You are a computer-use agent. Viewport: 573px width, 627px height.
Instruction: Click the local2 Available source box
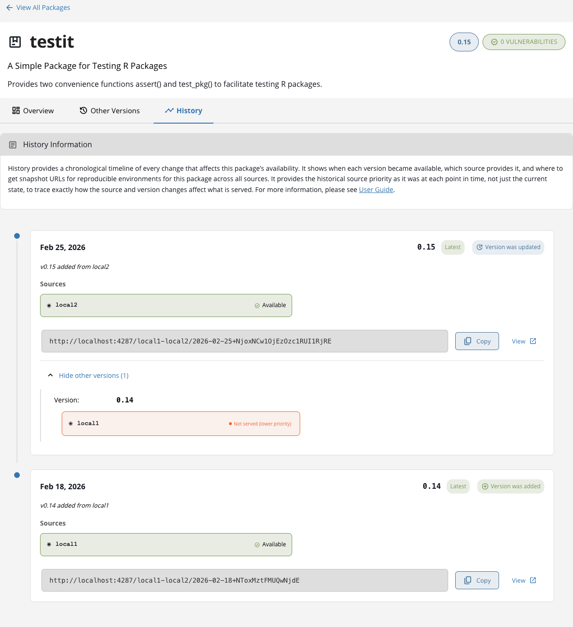click(x=166, y=305)
